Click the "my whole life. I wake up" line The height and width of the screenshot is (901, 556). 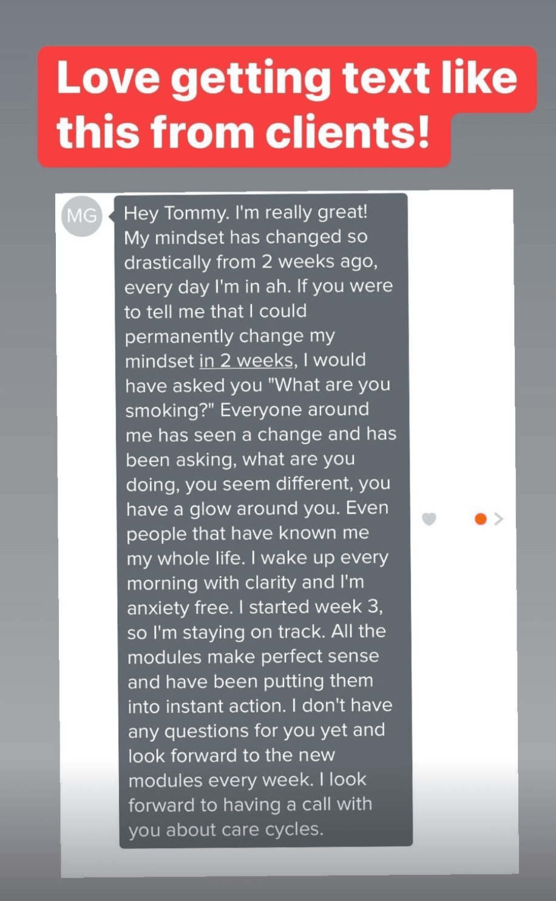(x=257, y=558)
